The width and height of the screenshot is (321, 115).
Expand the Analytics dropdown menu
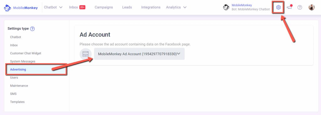tap(176, 7)
